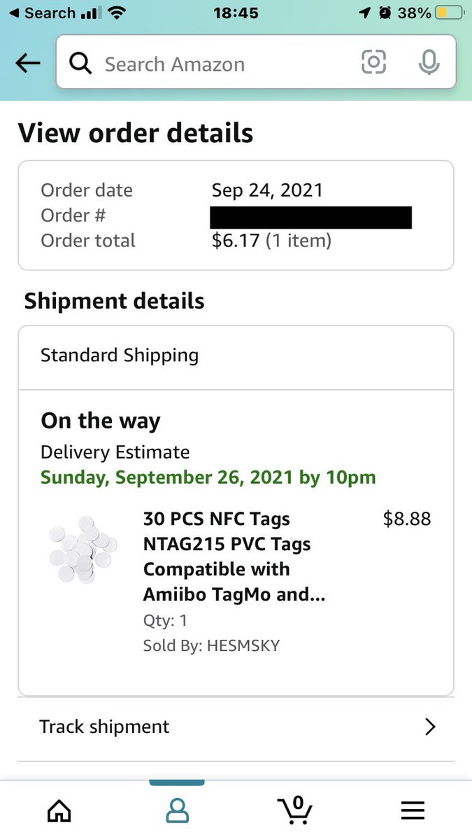Tap the Search Amazon input field

tap(224, 64)
